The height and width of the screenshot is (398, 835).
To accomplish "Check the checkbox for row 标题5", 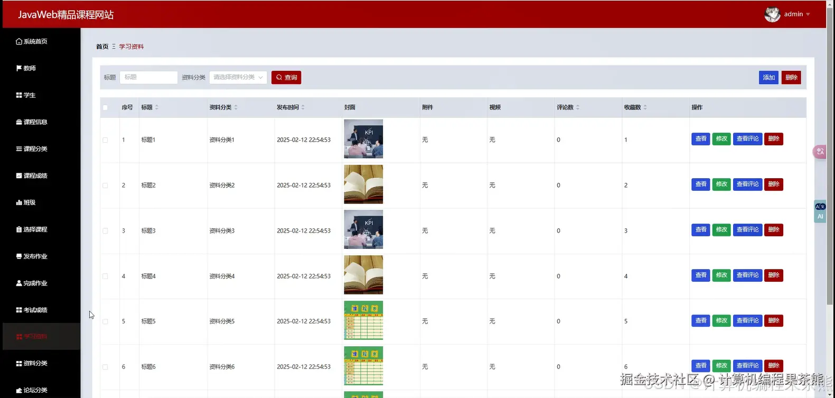I will [105, 321].
